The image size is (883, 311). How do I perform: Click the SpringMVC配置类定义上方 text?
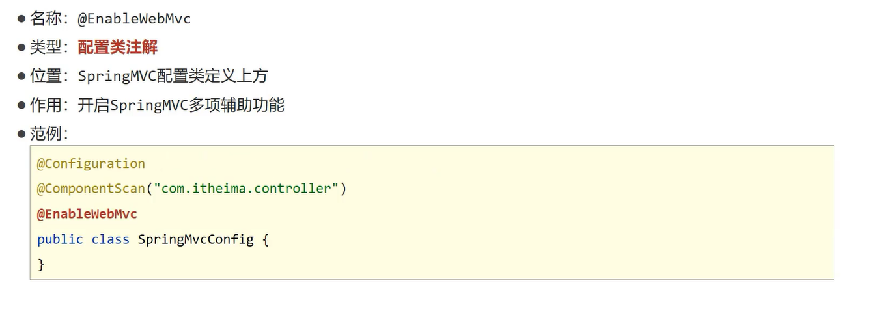point(173,76)
